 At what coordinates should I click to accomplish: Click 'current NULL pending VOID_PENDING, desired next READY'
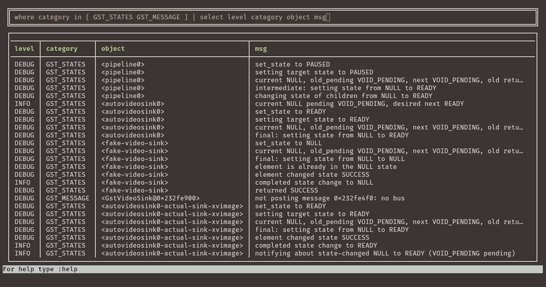[360, 104]
